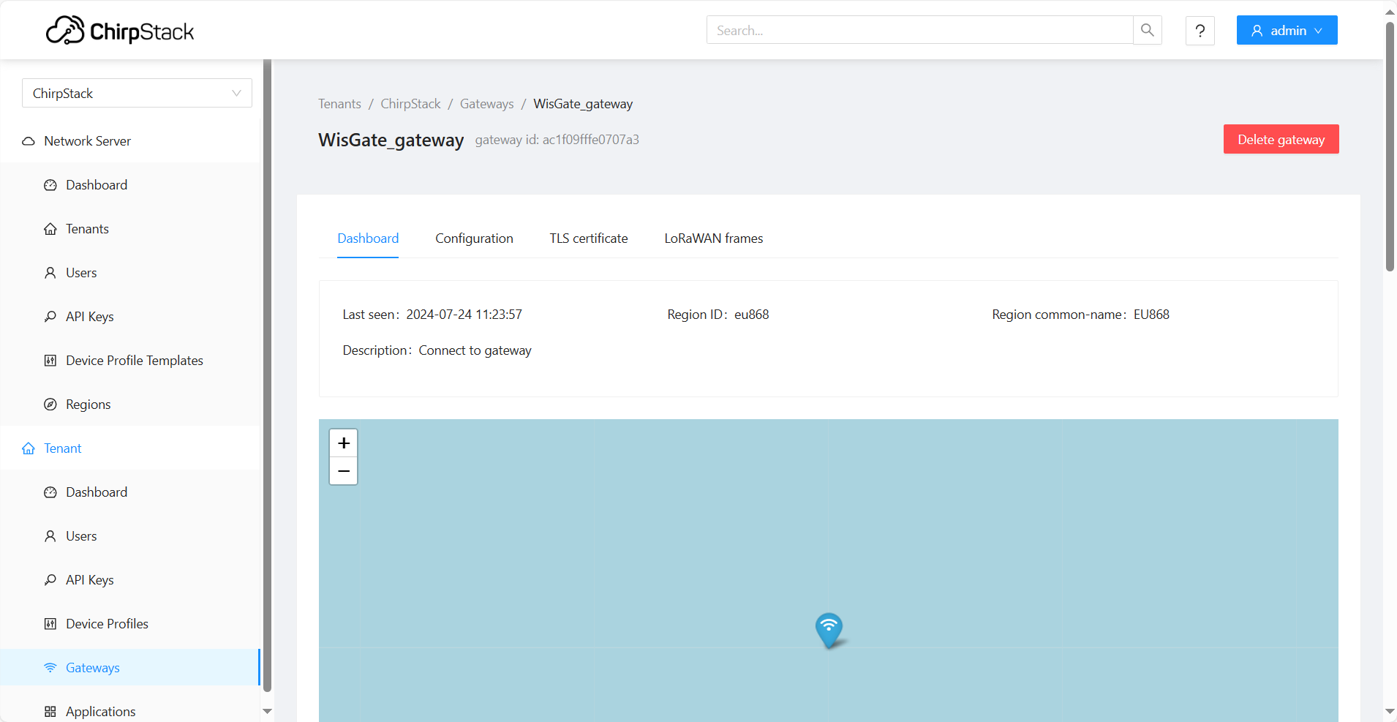Click the Tenant Dashboard gauge icon

pos(50,492)
